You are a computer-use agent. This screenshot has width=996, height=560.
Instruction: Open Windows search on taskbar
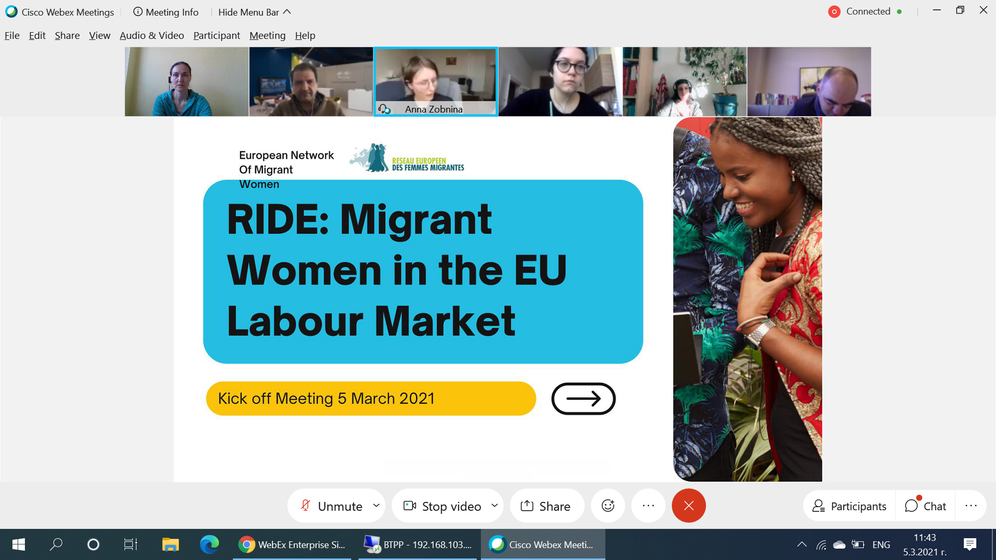[56, 544]
